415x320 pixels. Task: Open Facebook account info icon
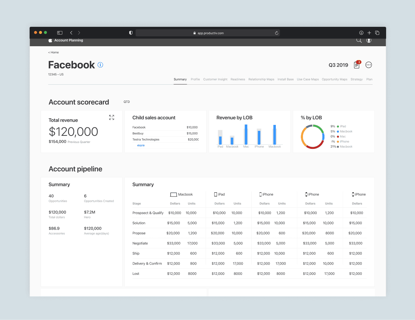(100, 65)
